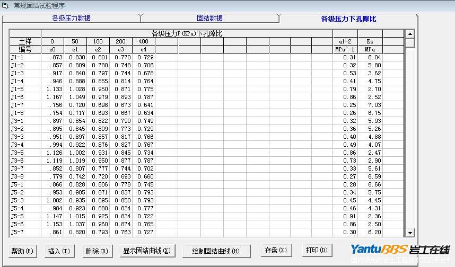Switch to the 各级压力数据 tab

click(x=71, y=18)
